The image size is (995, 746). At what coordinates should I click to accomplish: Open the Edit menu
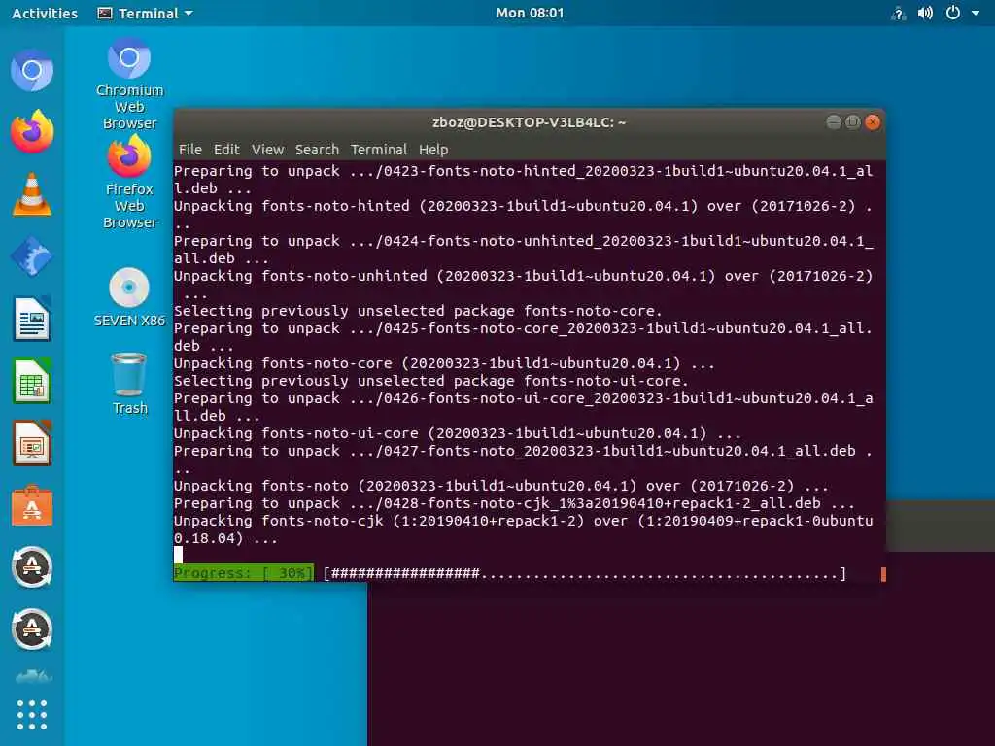[x=226, y=150]
